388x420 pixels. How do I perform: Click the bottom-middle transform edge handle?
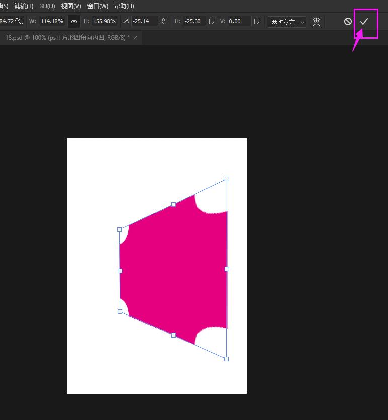click(174, 335)
